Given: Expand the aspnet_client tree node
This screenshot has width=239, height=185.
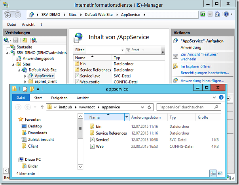Looking at the screenshot, I should [25, 82].
